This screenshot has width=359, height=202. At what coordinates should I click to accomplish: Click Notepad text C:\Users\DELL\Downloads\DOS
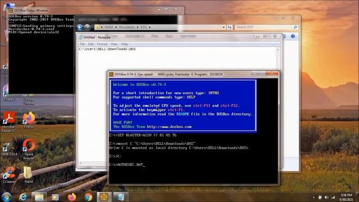click(x=107, y=49)
